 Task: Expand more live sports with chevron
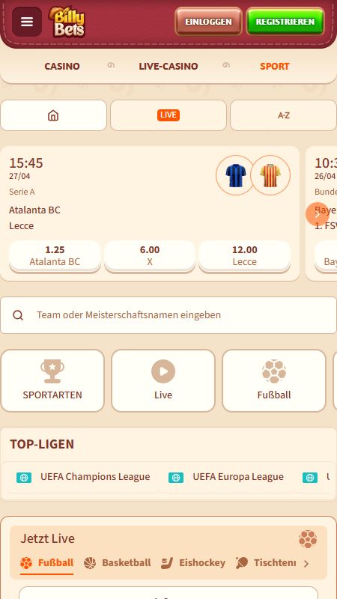[306, 564]
